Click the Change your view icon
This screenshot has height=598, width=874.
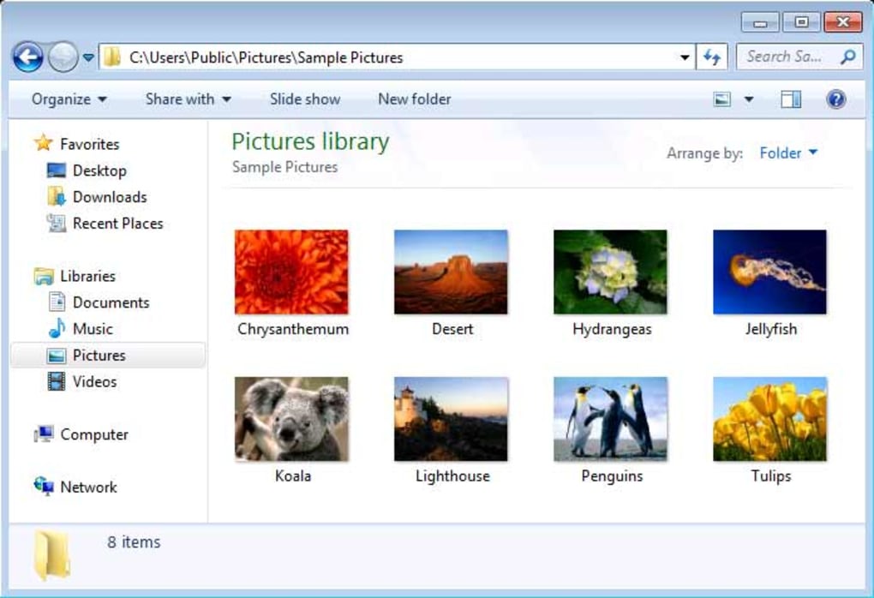pyautogui.click(x=722, y=99)
